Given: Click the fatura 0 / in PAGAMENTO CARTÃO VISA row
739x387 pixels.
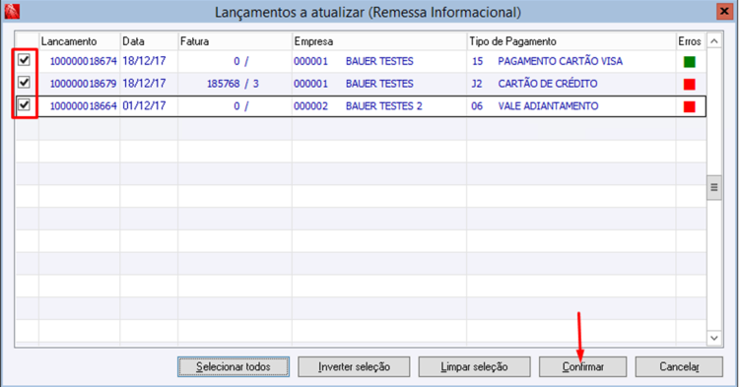Looking at the screenshot, I should click(240, 61).
